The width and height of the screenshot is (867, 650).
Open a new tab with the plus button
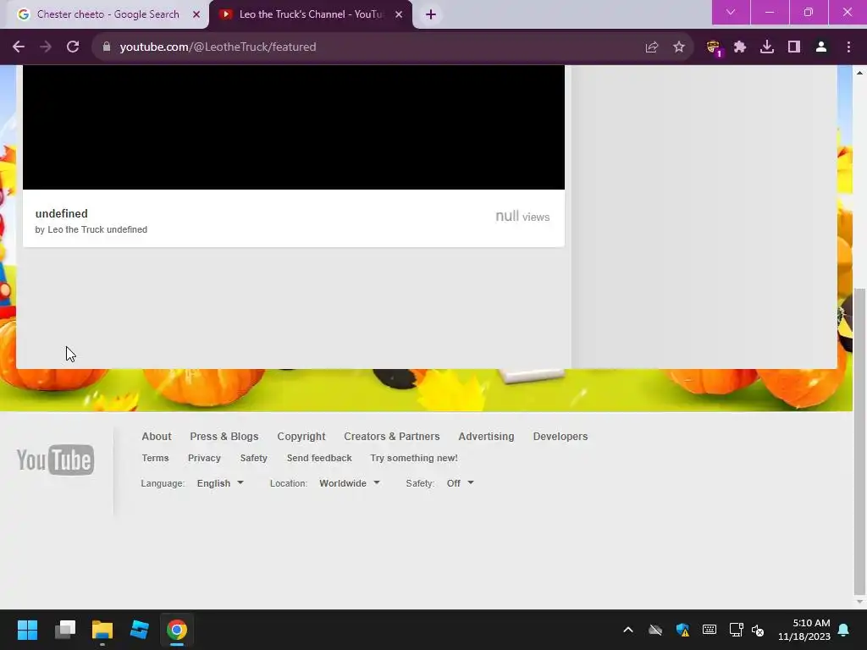pos(431,14)
